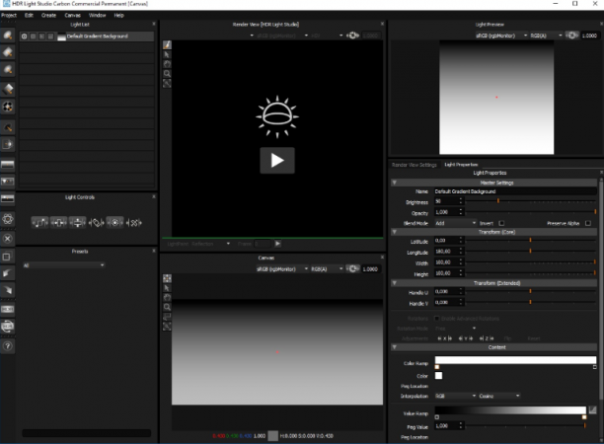Click the Z adjustment button
This screenshot has height=444, width=604.
(487, 338)
